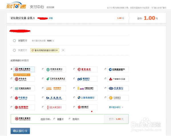Pick the 兴业银行 logo tile
Image resolution: width=171 pixels, height=136 pixels.
[118, 88]
